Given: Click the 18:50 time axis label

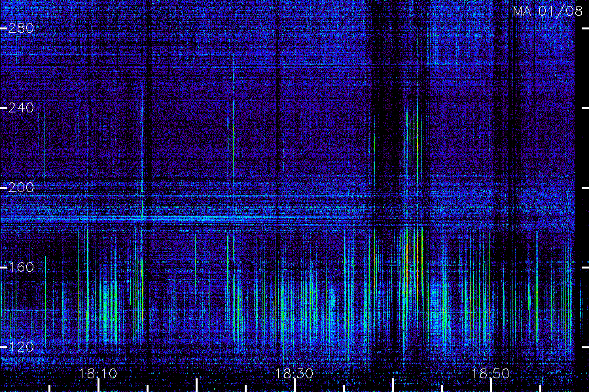Looking at the screenshot, I should pos(490,374).
